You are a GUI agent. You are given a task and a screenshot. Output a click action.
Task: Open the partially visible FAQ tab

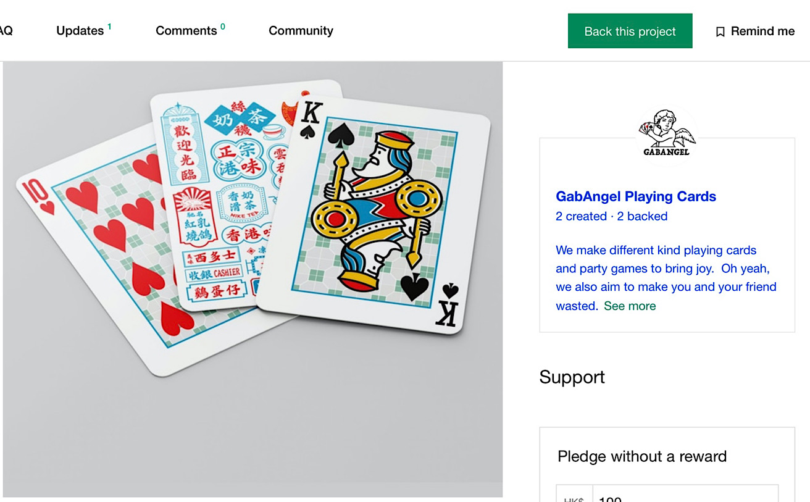pyautogui.click(x=6, y=30)
